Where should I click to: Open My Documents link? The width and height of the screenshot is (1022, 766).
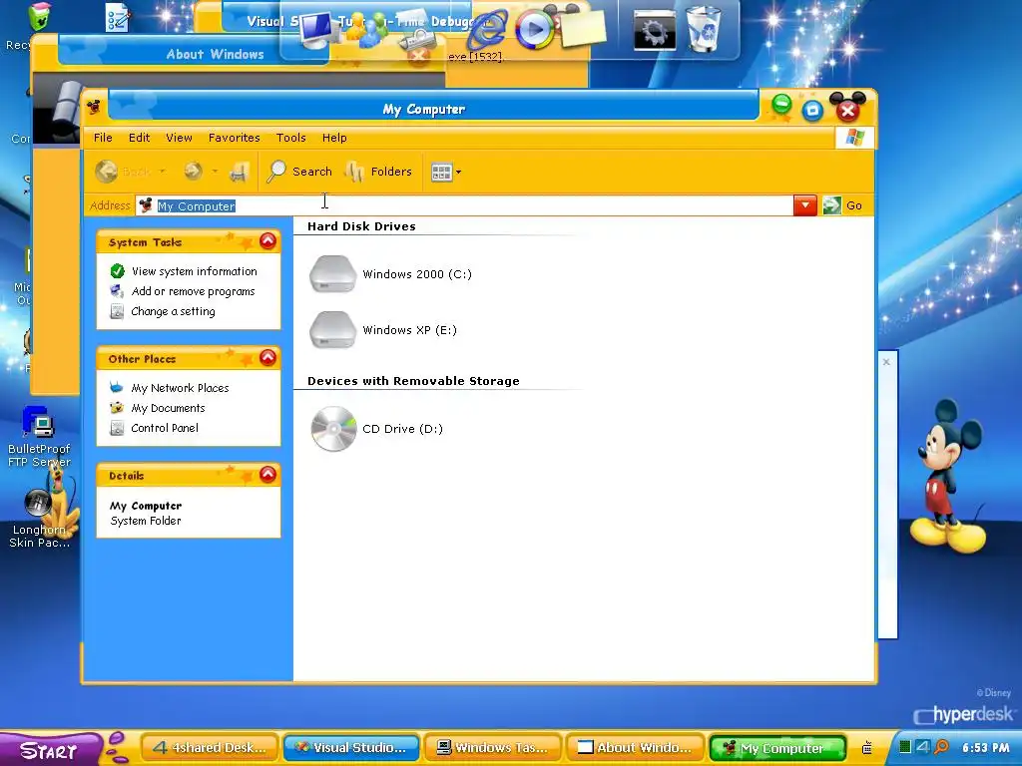[x=168, y=408]
